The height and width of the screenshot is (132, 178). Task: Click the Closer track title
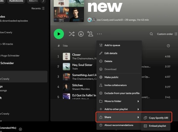tap(76, 55)
